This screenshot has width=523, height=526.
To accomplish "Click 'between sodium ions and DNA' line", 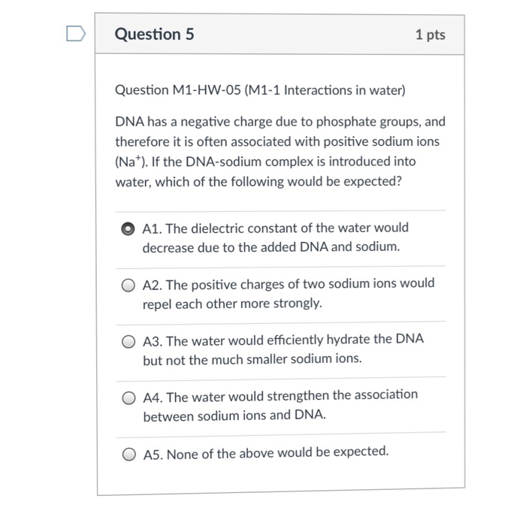I will tap(234, 416).
